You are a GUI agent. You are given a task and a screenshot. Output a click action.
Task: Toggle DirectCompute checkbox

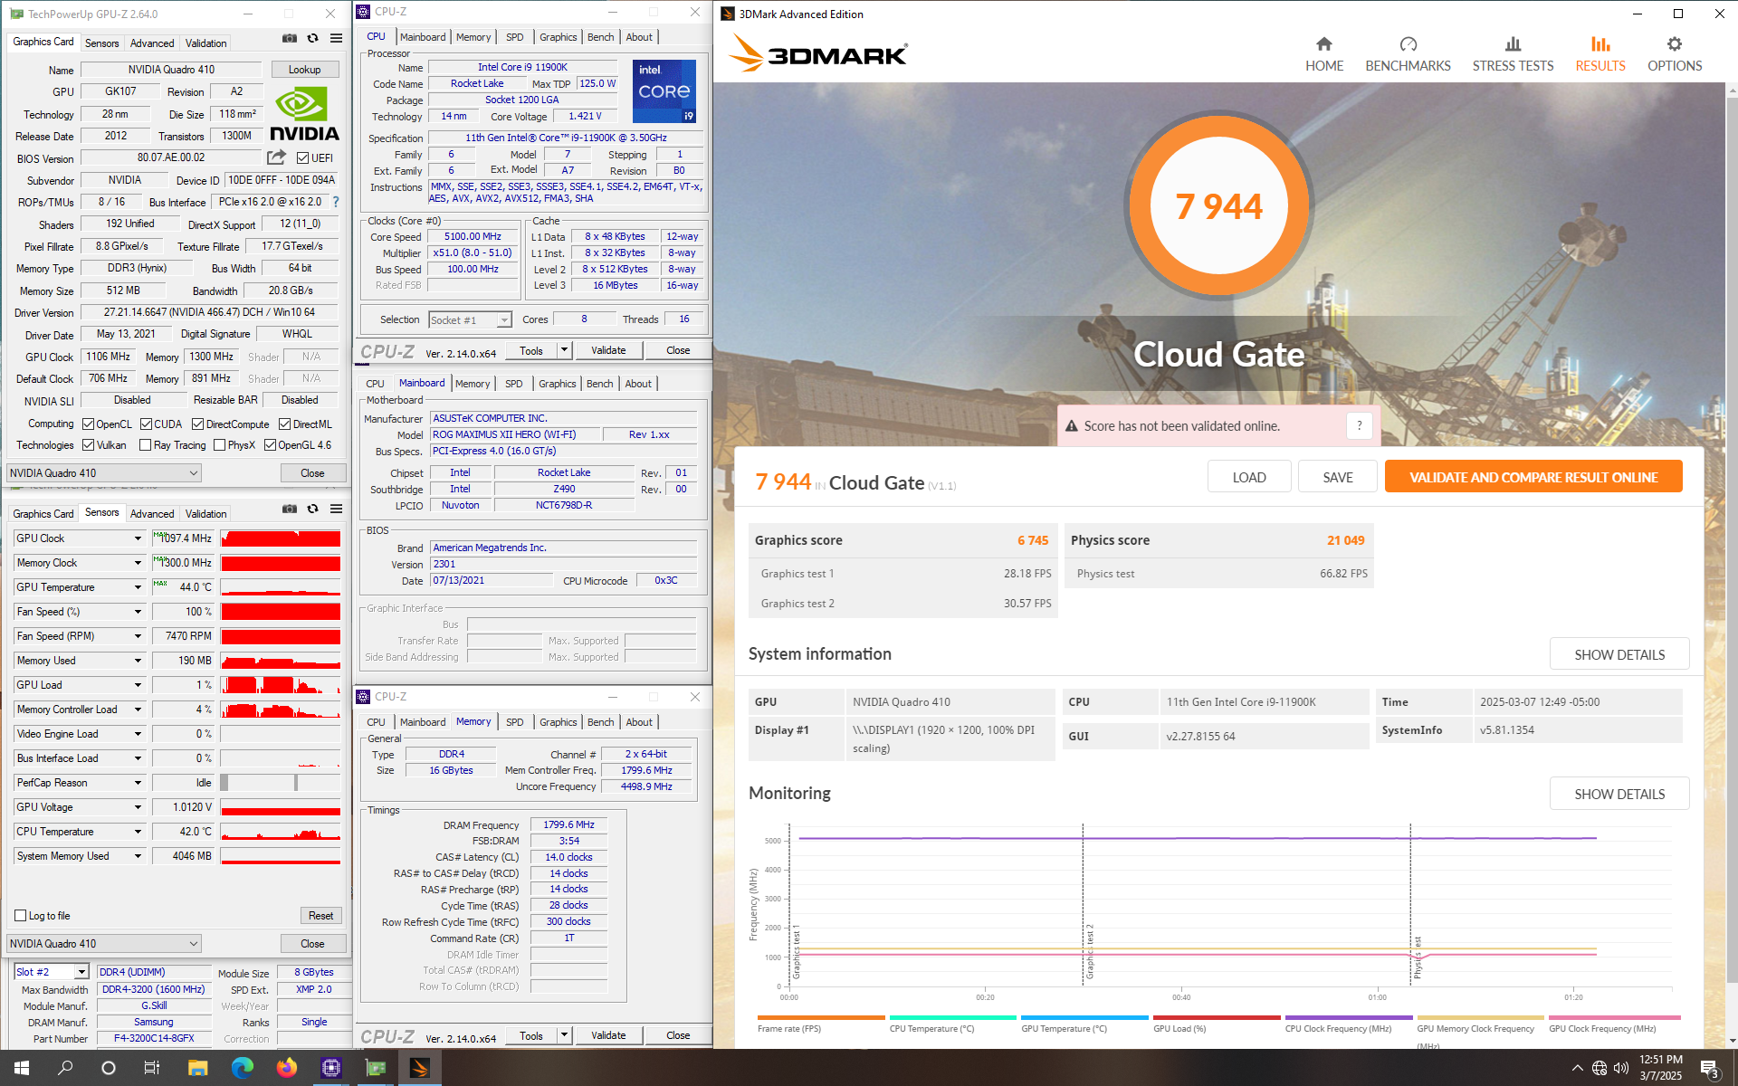coord(197,424)
